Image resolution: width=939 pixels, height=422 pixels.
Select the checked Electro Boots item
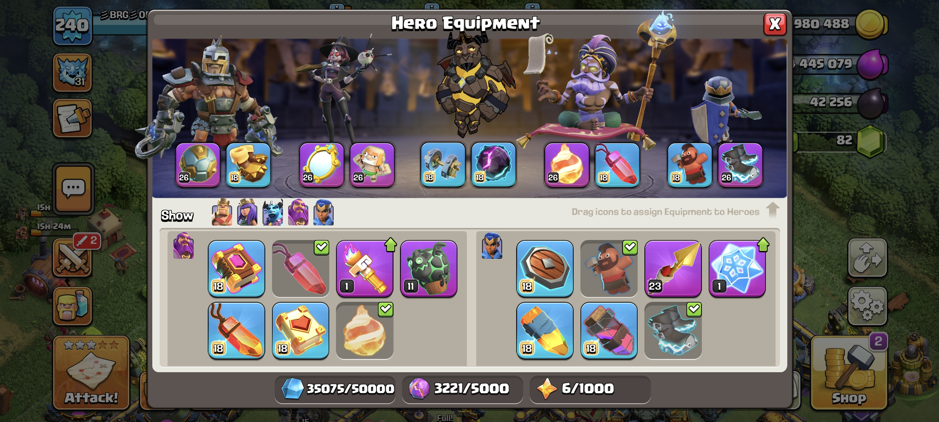[x=673, y=331]
